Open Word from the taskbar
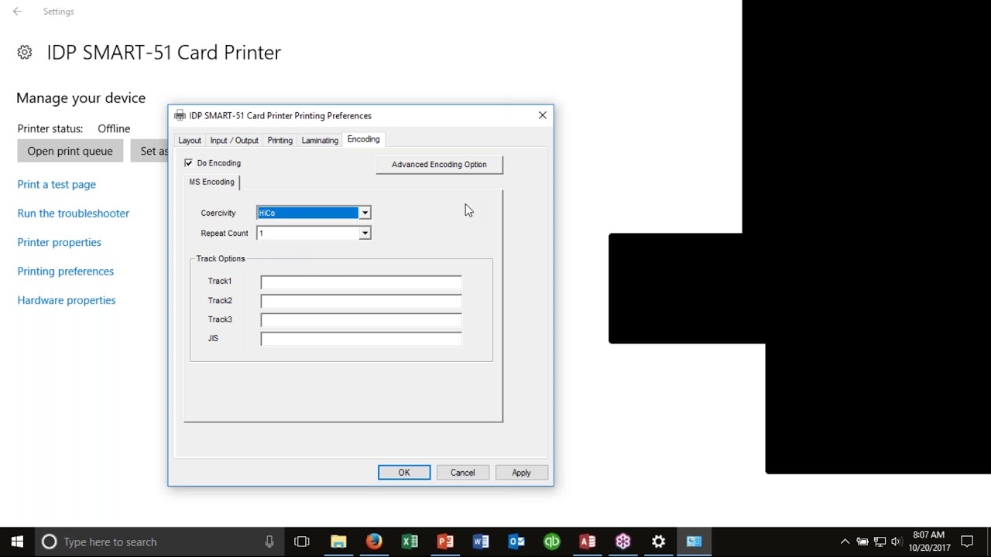Image resolution: width=991 pixels, height=557 pixels. [481, 542]
